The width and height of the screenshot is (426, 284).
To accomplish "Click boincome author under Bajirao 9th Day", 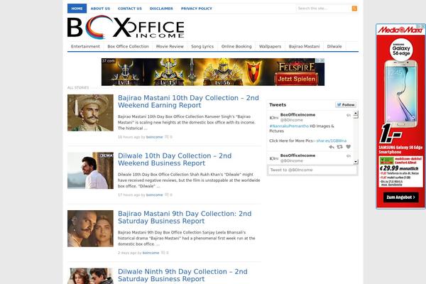I will point(151,253).
